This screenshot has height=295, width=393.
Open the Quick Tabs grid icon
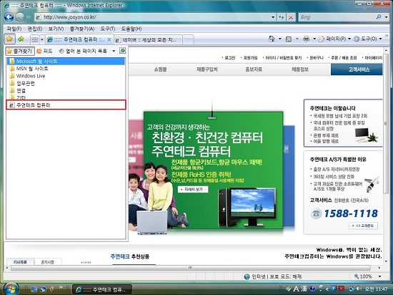tap(35, 39)
